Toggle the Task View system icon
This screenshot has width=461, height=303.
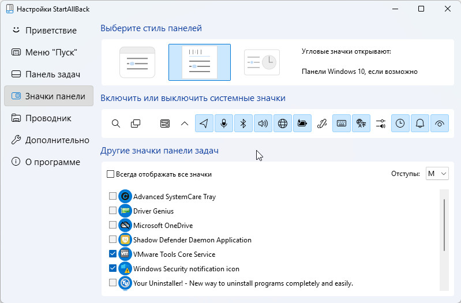click(x=136, y=124)
